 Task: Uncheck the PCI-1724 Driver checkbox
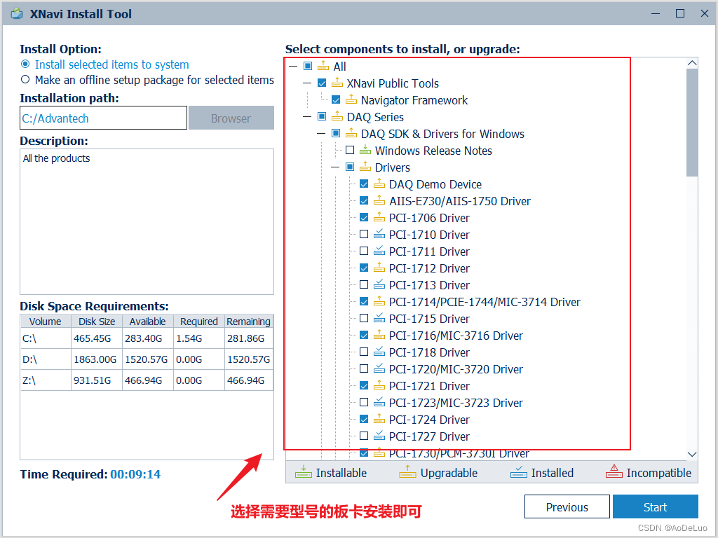pyautogui.click(x=364, y=419)
